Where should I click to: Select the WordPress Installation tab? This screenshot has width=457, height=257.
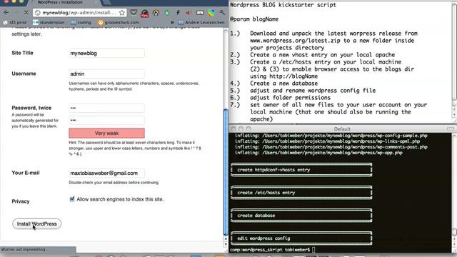(x=60, y=2)
